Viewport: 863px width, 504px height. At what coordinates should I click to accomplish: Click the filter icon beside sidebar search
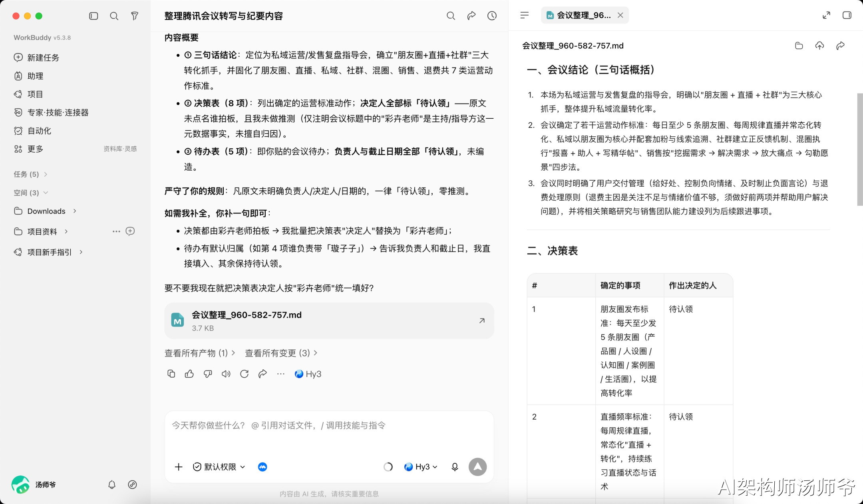pyautogui.click(x=135, y=16)
